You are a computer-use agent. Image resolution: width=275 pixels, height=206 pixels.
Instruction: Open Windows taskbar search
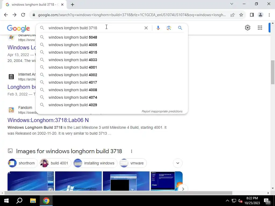click(19, 201)
